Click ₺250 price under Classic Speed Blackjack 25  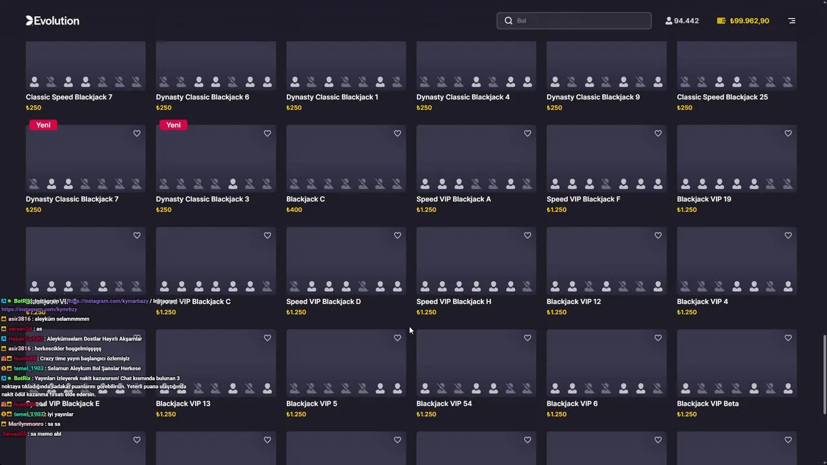684,108
